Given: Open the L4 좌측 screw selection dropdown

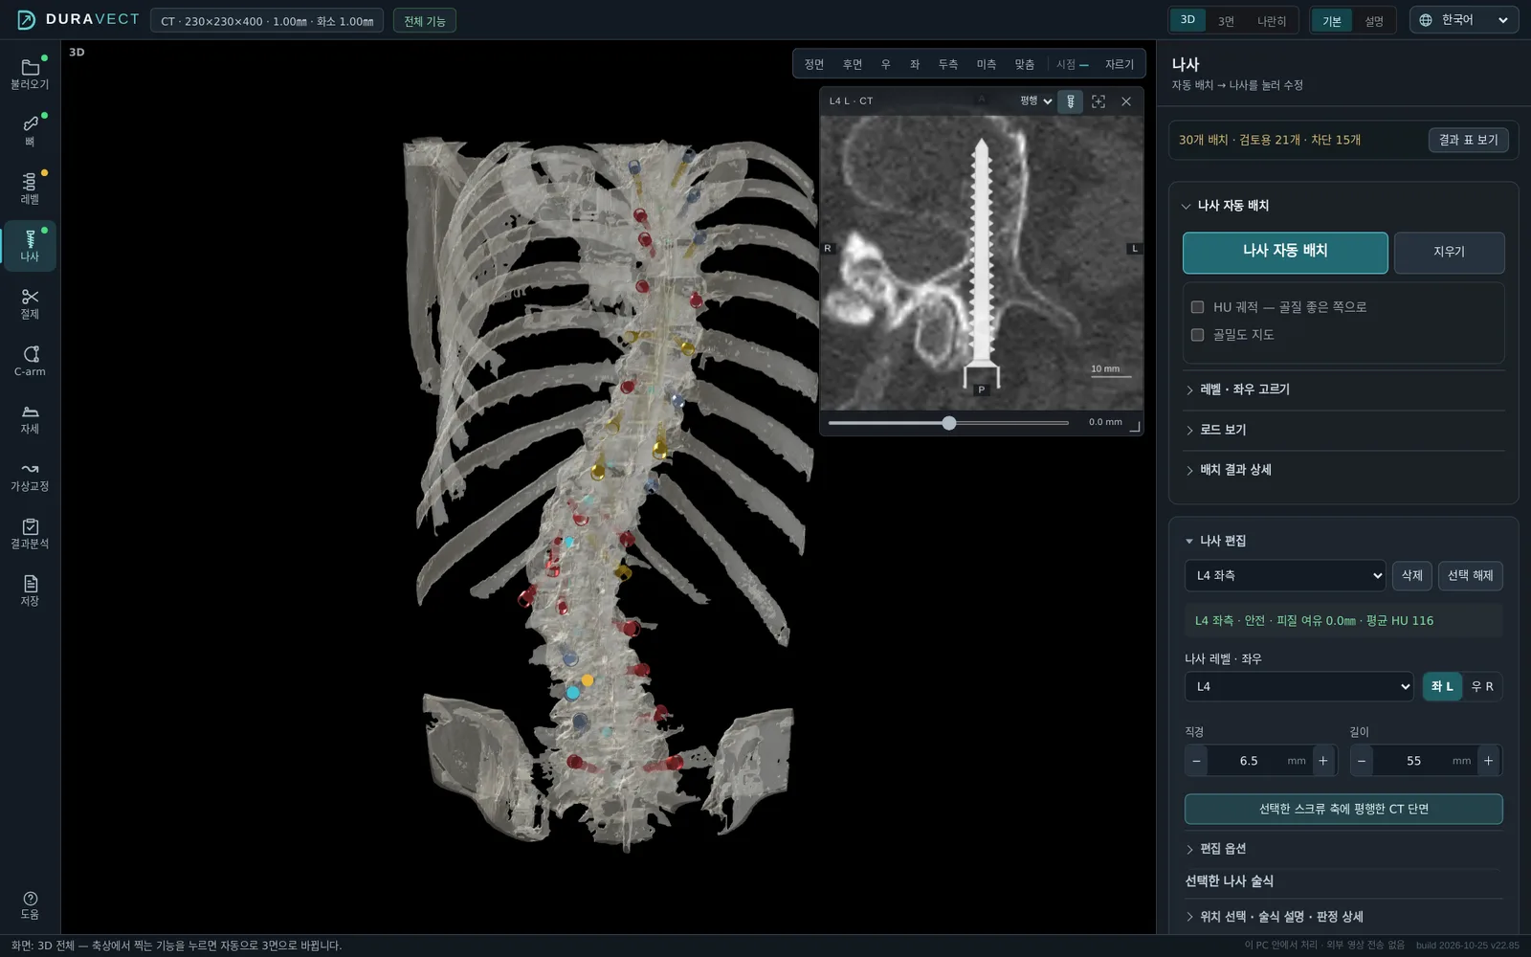Looking at the screenshot, I should coord(1285,575).
